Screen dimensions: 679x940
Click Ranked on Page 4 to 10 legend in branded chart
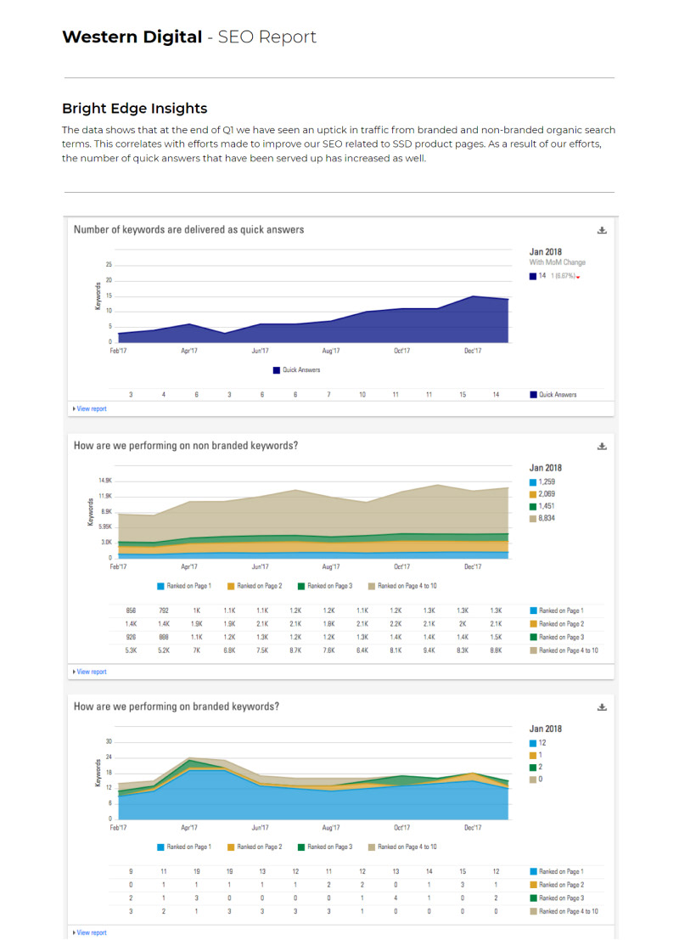(402, 847)
